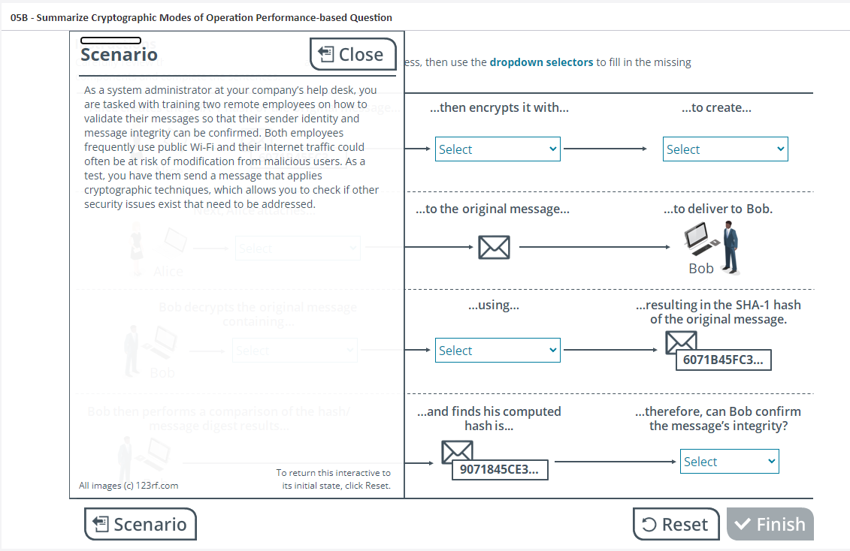Grab the rounded handle atop the Scenario panel

click(x=110, y=40)
